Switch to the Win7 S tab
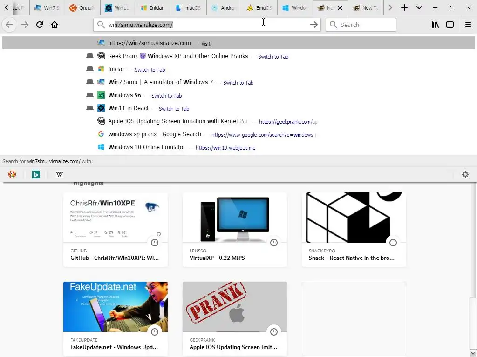 pyautogui.click(x=47, y=7)
